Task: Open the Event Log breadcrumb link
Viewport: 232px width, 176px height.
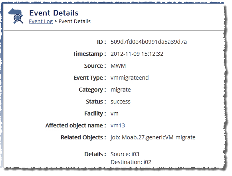Action: 41,22
